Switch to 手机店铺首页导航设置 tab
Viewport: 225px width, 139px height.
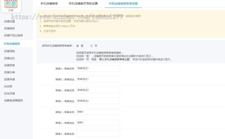click(83, 3)
